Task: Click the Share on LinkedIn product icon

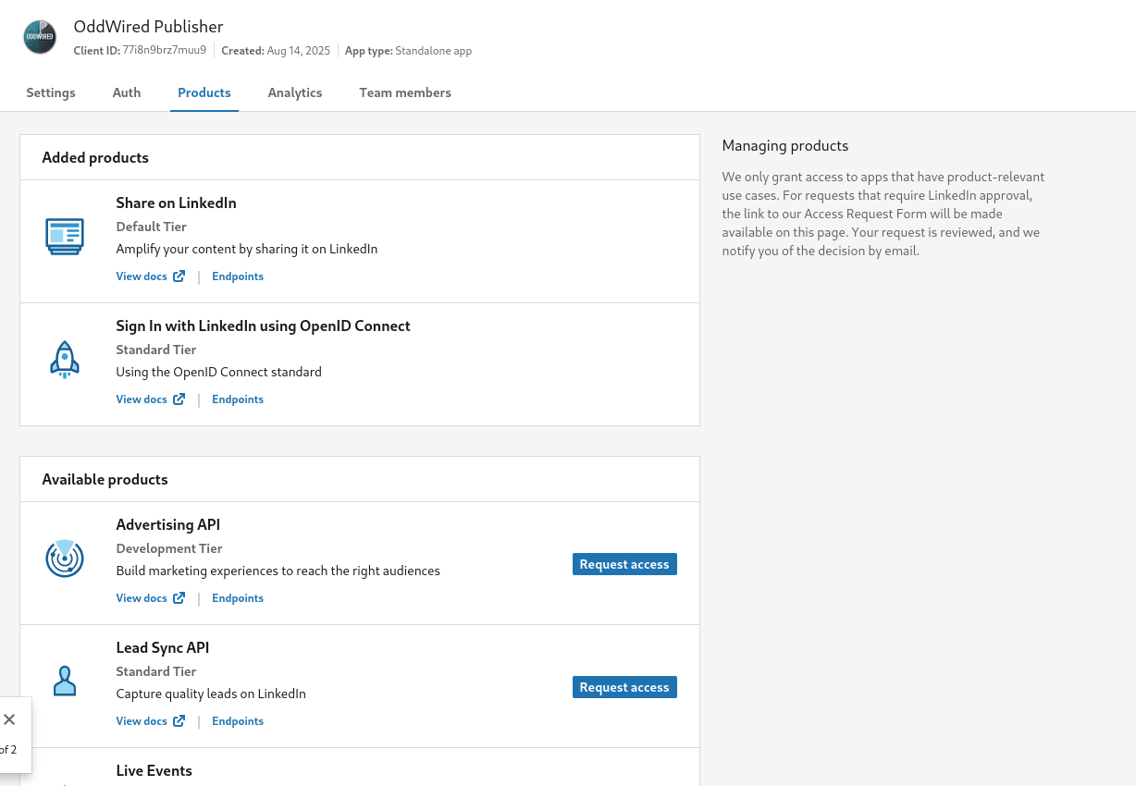Action: (x=65, y=237)
